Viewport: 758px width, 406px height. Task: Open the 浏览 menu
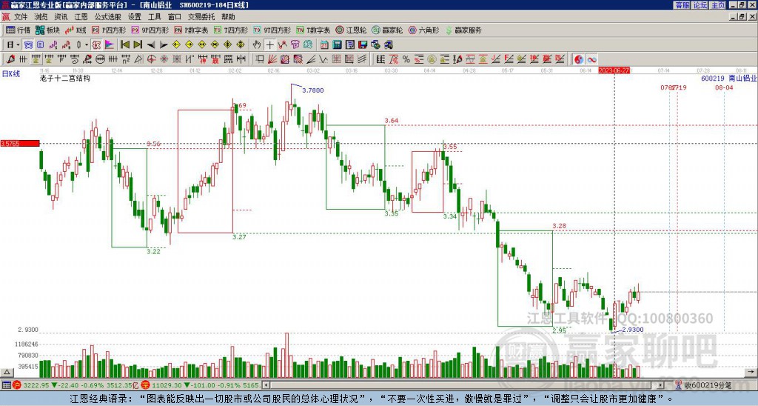tap(41, 17)
